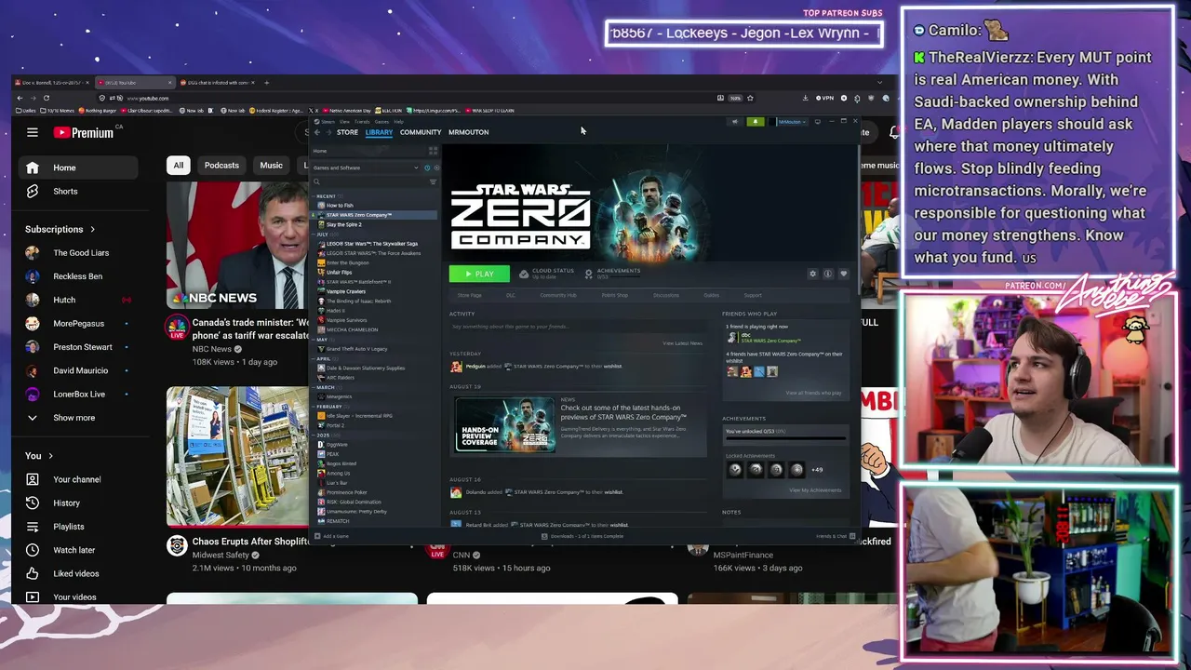
Task: Open the game's Store Page link
Action: click(x=469, y=295)
